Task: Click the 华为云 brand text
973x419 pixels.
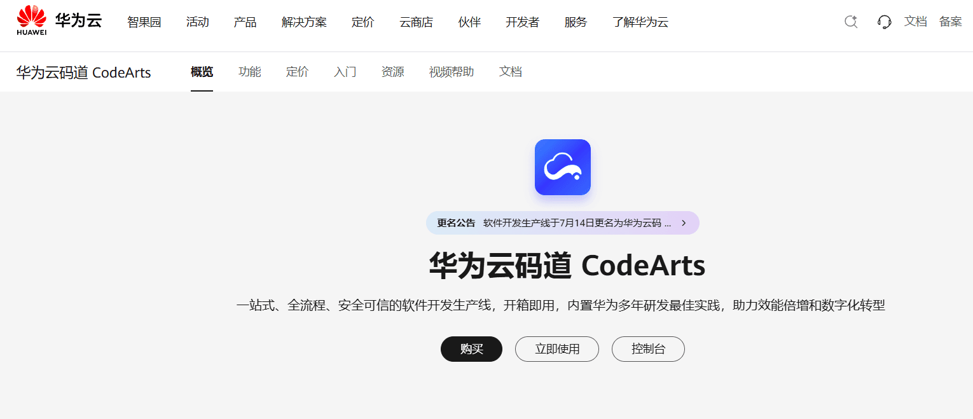Action: [78, 20]
